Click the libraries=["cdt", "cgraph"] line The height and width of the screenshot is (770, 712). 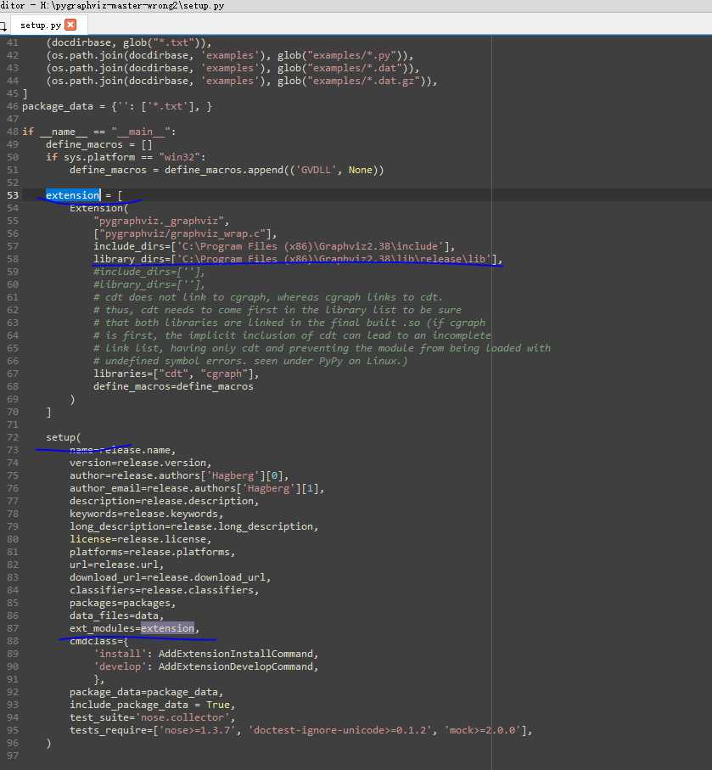click(177, 374)
